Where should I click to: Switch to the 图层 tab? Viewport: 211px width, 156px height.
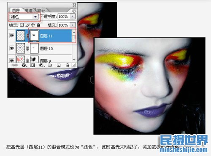coord(16,11)
